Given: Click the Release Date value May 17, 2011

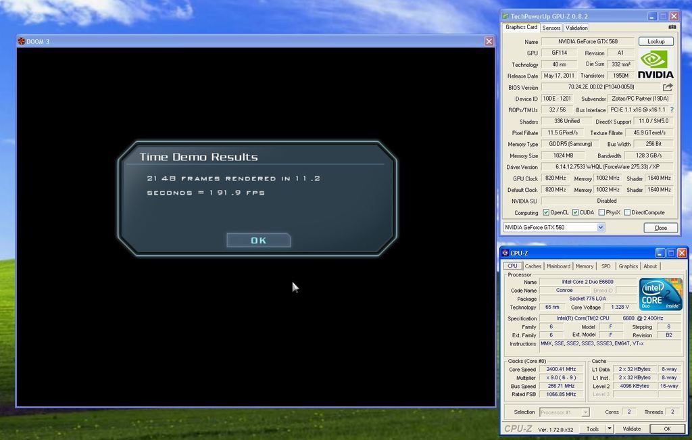Looking at the screenshot, I should coord(559,76).
